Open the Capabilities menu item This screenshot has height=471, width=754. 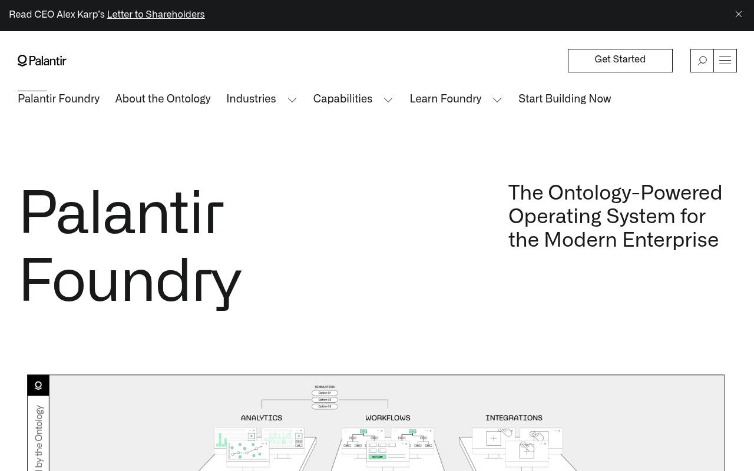(x=343, y=99)
